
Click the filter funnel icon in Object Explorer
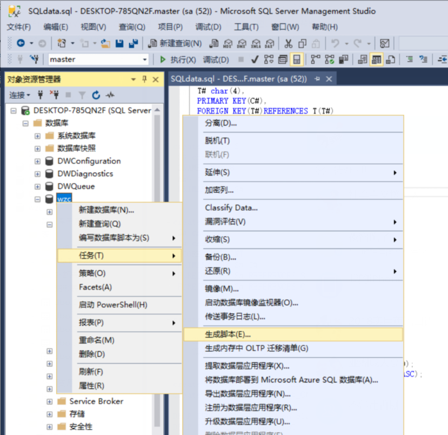[x=82, y=95]
